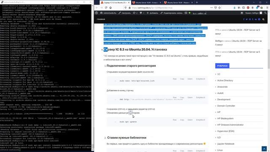This screenshot has height=152, width=270.
Task: Open the browser Home page
Action: click(x=111, y=8)
